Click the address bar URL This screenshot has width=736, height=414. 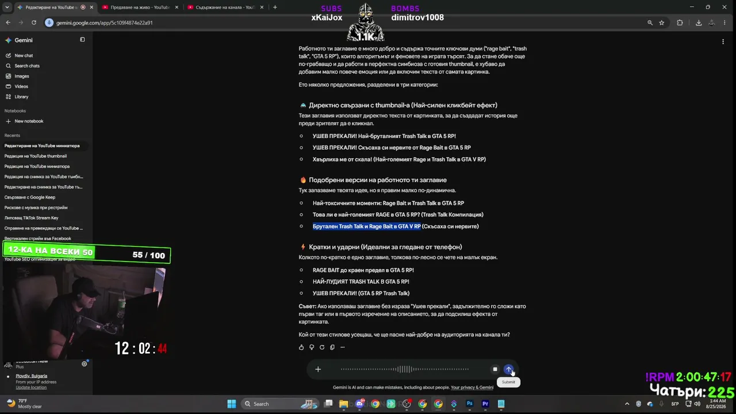104,23
